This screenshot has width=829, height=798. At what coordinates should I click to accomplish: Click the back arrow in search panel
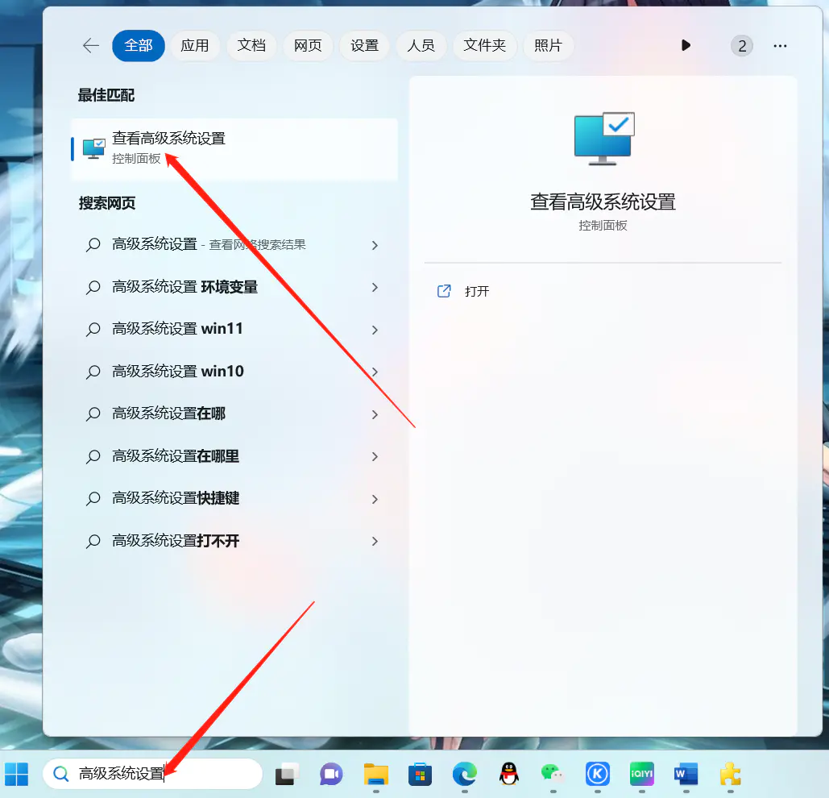tap(91, 46)
